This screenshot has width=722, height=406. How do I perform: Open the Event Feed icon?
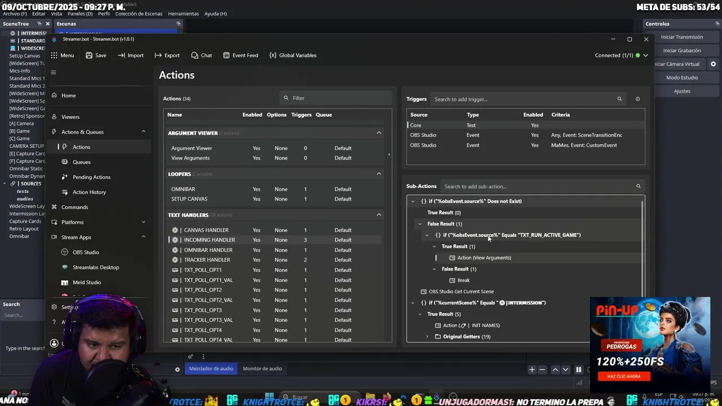(226, 55)
